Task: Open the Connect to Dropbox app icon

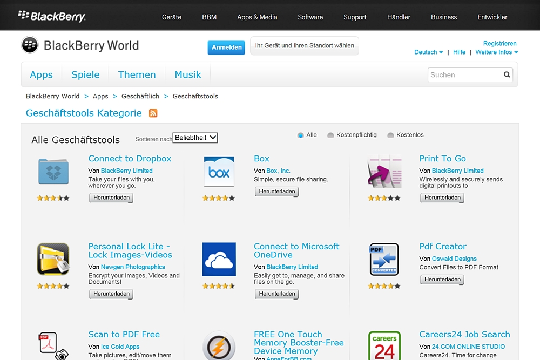Action: [53, 172]
